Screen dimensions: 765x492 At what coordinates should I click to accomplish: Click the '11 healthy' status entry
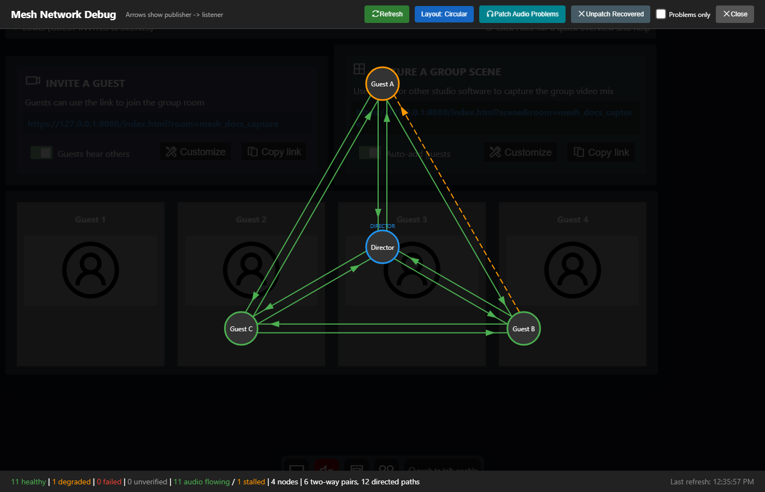pyautogui.click(x=28, y=482)
